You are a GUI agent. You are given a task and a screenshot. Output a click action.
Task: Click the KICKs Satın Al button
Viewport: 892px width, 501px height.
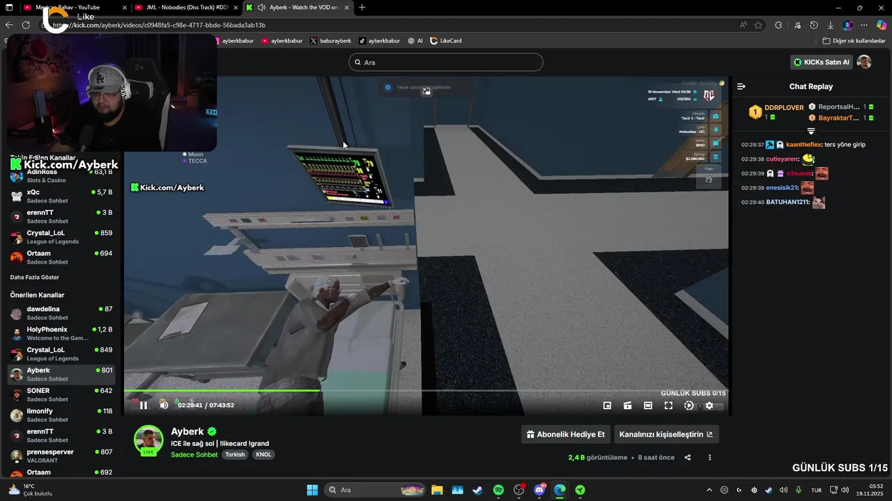point(822,62)
